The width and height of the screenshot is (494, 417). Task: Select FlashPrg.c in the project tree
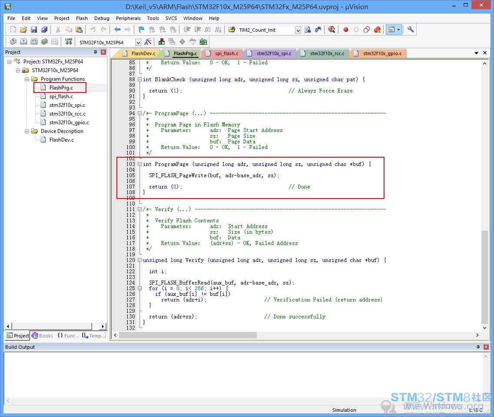[x=61, y=88]
